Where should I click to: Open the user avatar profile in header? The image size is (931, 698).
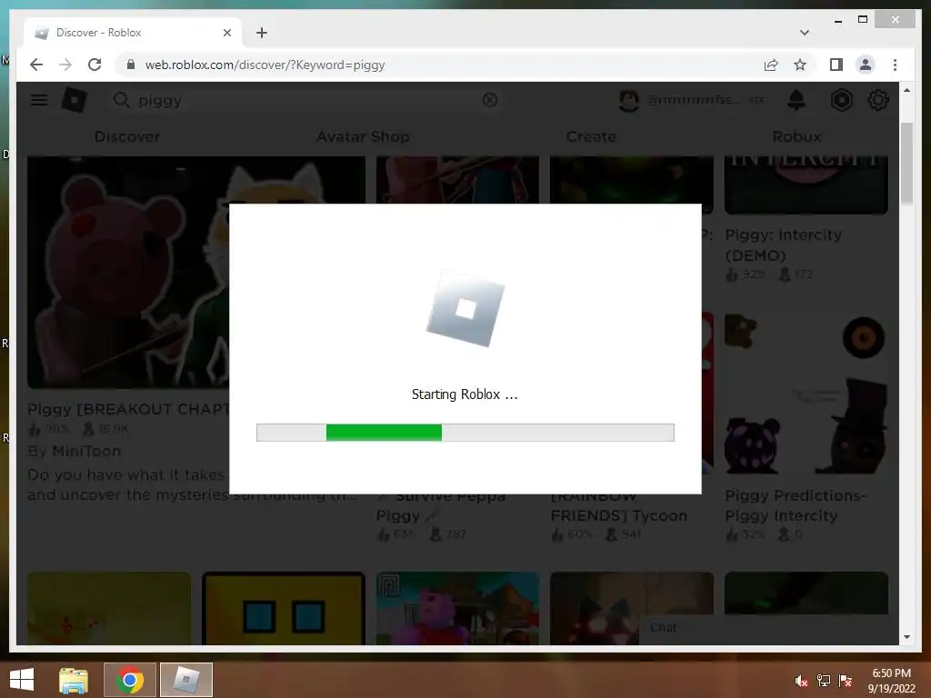(x=629, y=100)
